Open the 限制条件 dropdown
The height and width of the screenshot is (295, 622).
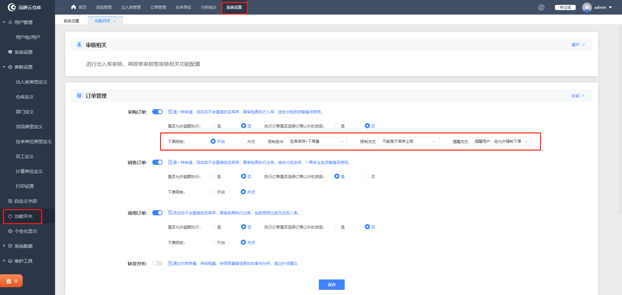[x=316, y=142]
